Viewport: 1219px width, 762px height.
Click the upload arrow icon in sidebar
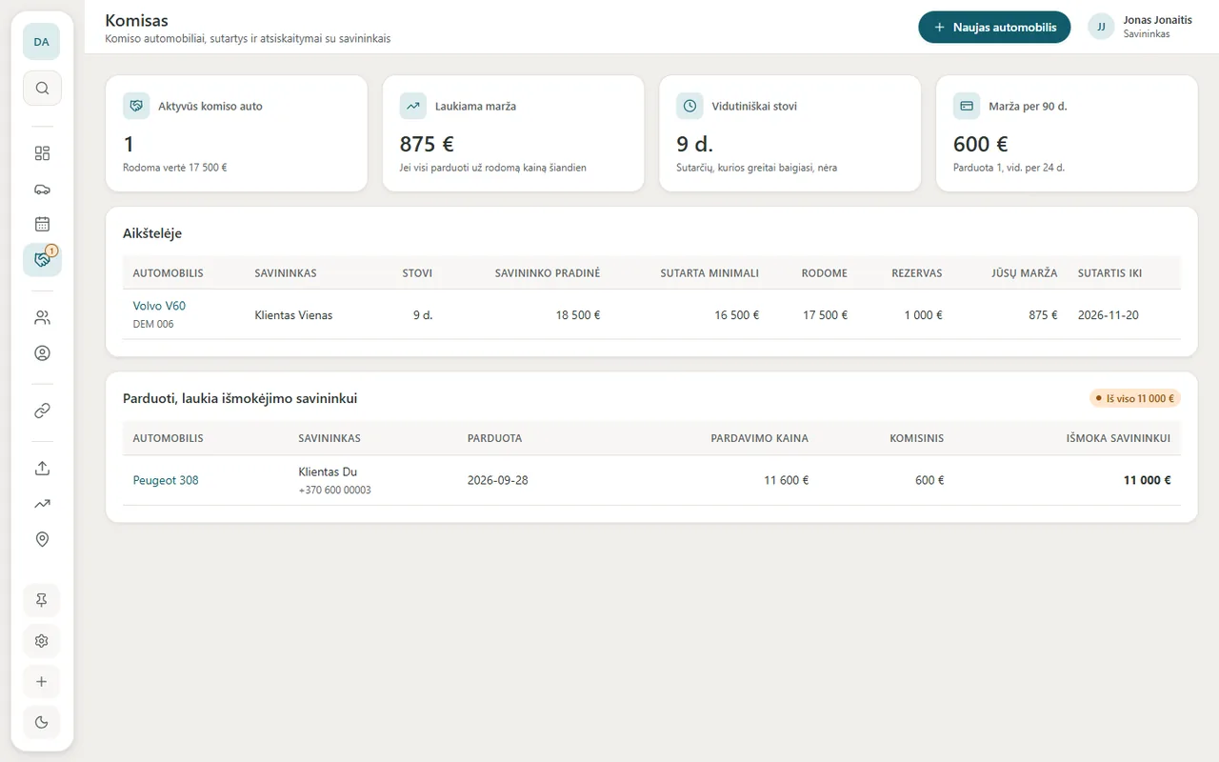point(42,468)
